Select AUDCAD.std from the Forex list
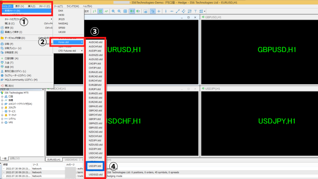The height and width of the screenshot is (179, 318). pyautogui.click(x=95, y=42)
